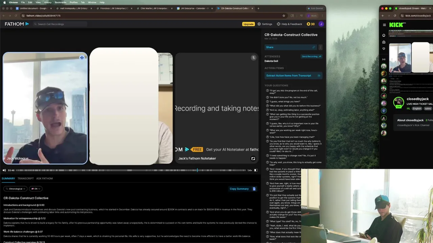
Task: Switch to JW Enterprise - Calendar tab
Action: [195, 8]
